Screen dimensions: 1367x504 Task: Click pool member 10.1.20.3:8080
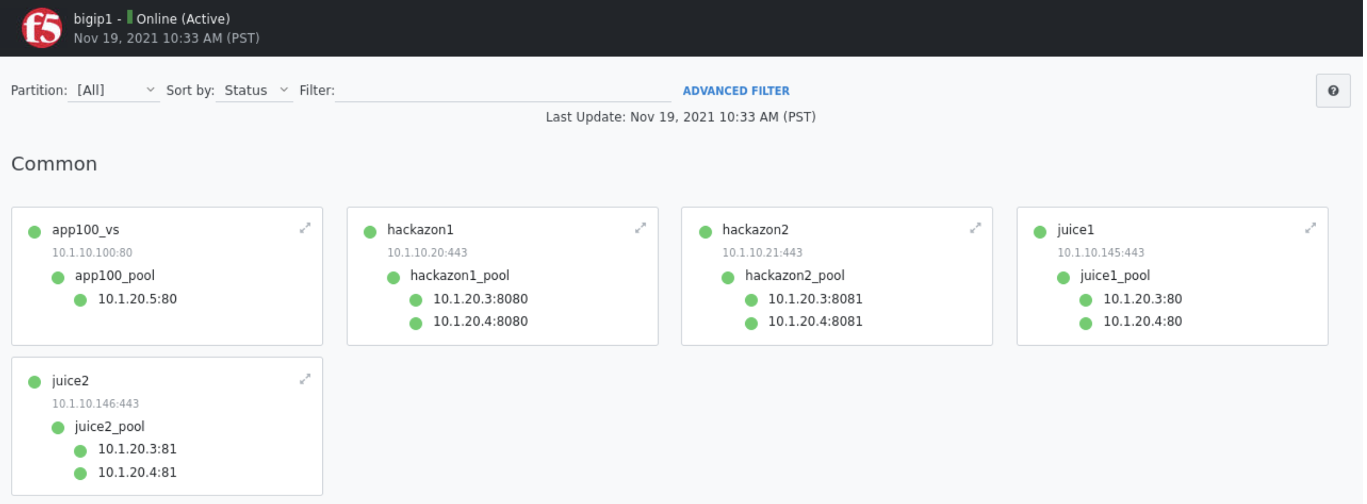[x=480, y=299]
